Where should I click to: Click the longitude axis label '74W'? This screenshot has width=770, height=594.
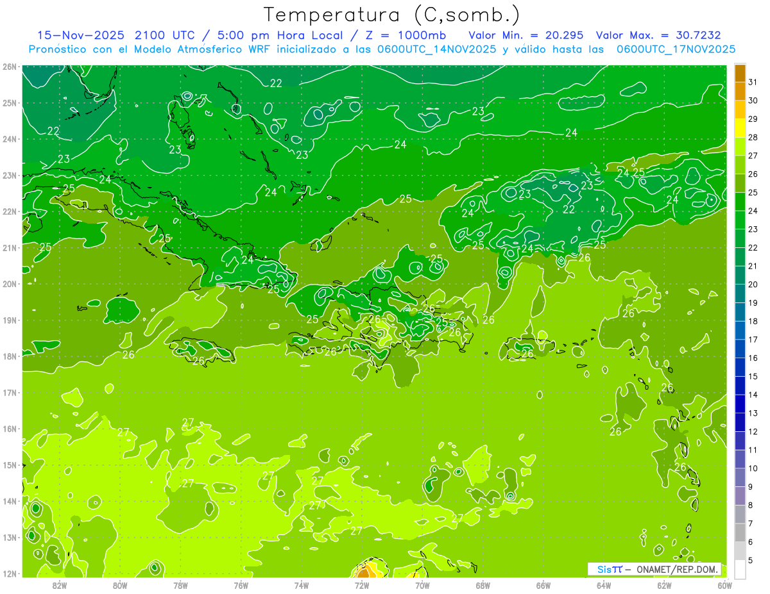[x=302, y=585]
